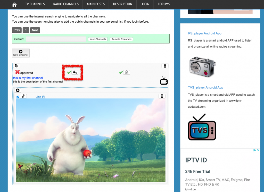Open 'this is my first channel' link
Screen dimensions: 264x192
point(28,78)
